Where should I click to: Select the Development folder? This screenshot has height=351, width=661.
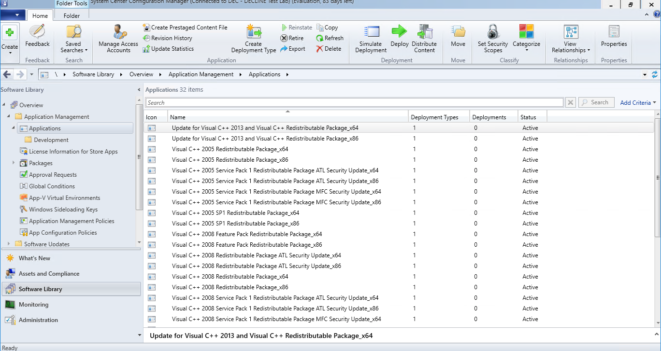pyautogui.click(x=46, y=140)
